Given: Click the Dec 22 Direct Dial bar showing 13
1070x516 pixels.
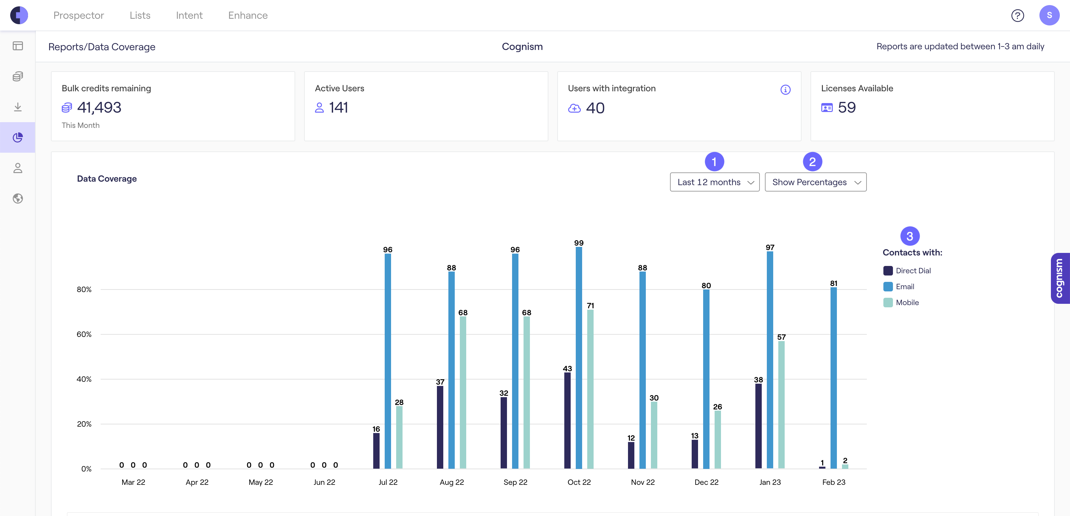Looking at the screenshot, I should (695, 454).
